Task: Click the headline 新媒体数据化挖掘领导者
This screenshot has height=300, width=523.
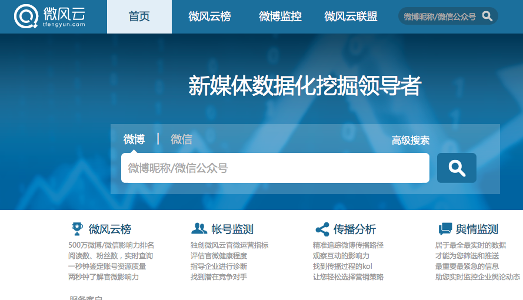Action: 305,86
